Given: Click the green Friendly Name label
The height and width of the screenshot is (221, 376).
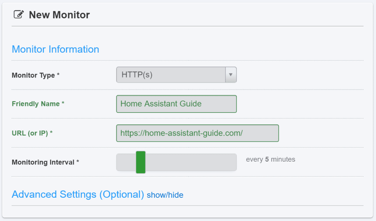Looking at the screenshot, I should [x=38, y=104].
